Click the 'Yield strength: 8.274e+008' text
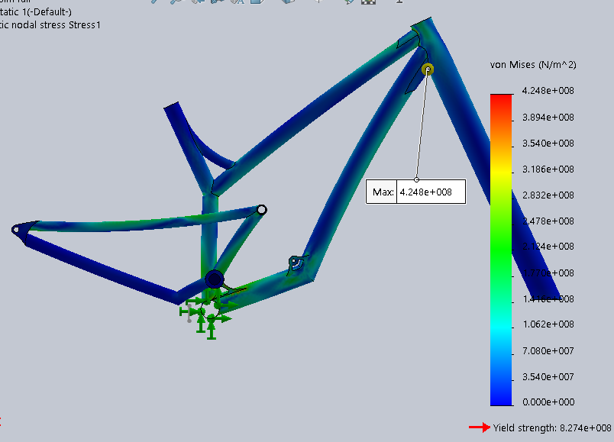614x442 pixels. (x=552, y=428)
